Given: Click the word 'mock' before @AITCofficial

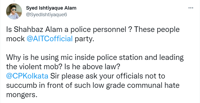Looking at the screenshot, I should click(15, 39).
